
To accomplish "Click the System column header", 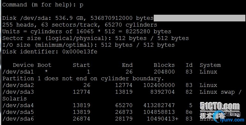I will coord(210,65).
